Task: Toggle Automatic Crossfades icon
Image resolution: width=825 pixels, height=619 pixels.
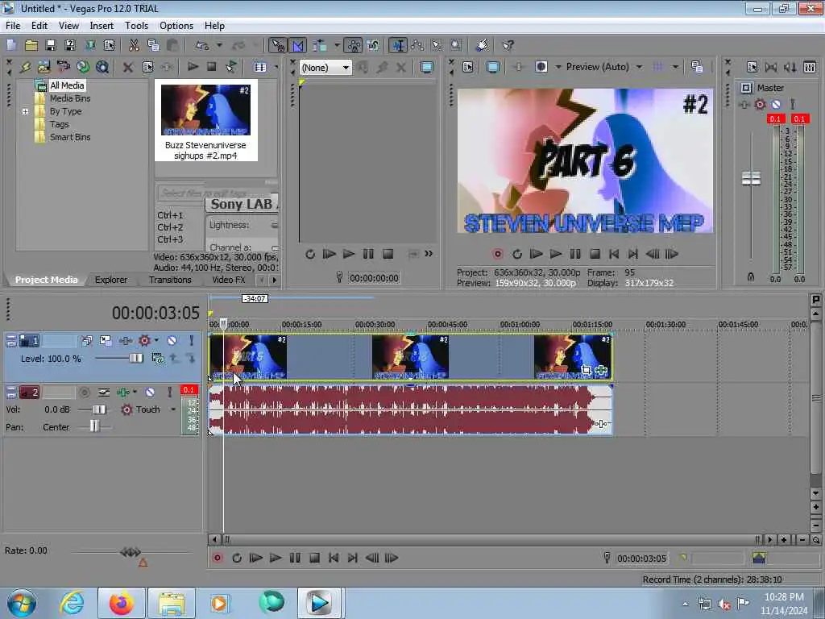Action: (297, 45)
